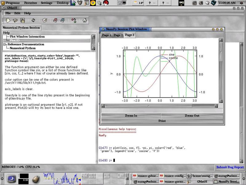Click the Print button in plot window

(162, 121)
